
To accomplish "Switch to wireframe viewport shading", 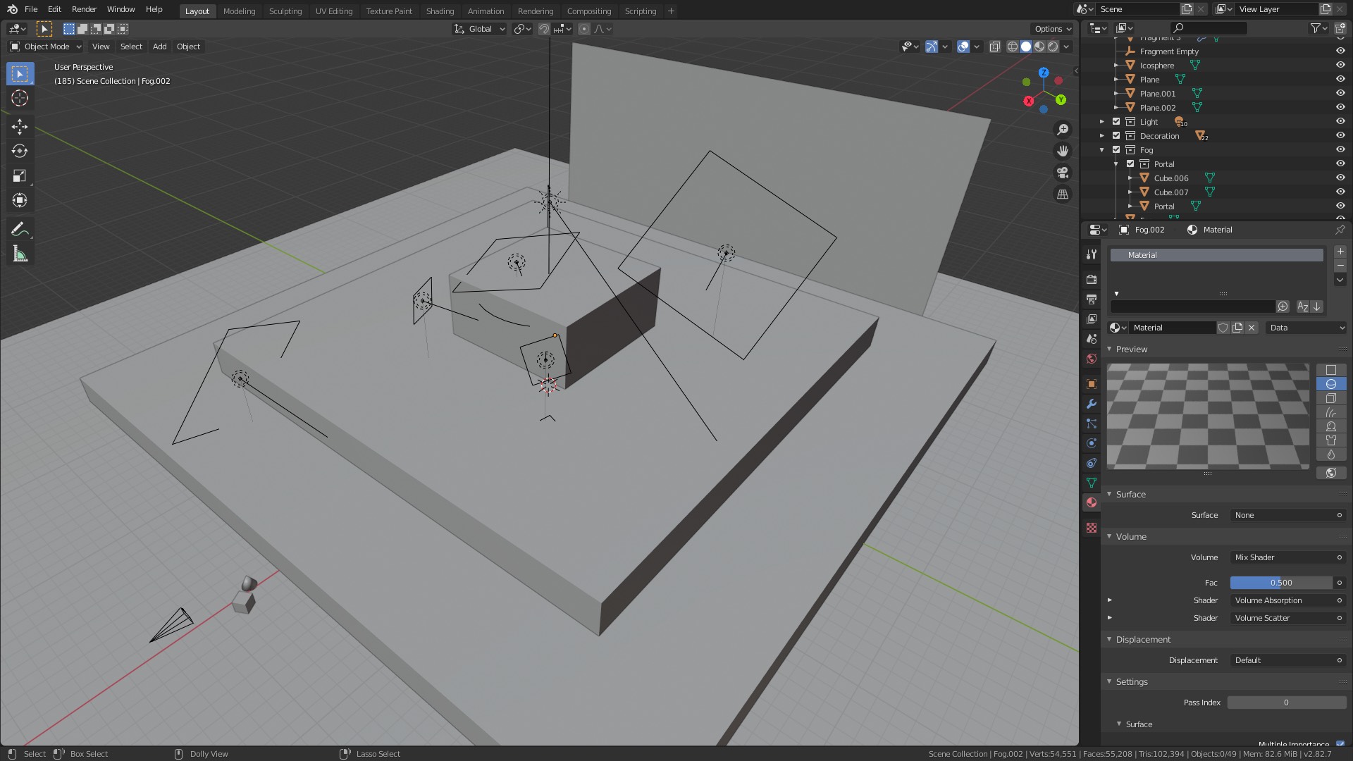I will pos(1013,47).
